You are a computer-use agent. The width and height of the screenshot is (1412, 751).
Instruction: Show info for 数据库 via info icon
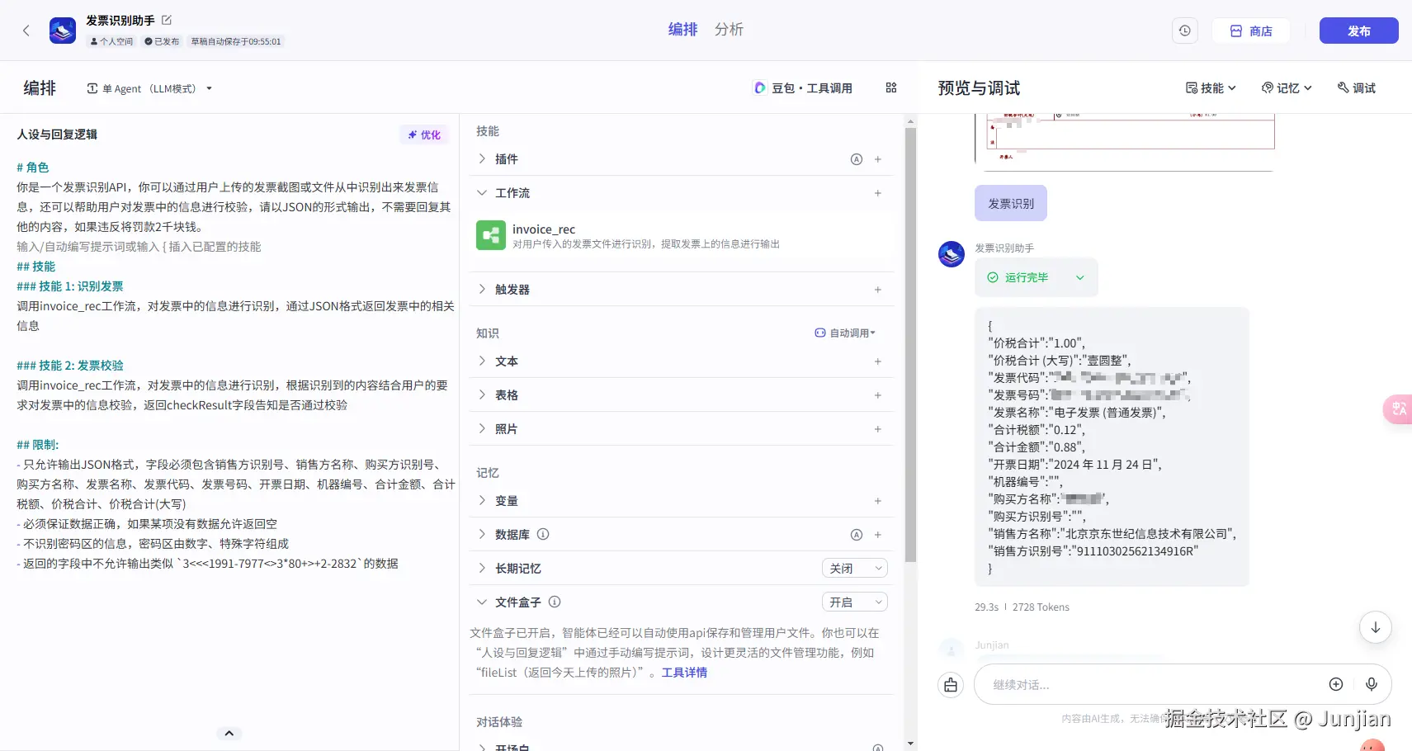click(543, 534)
